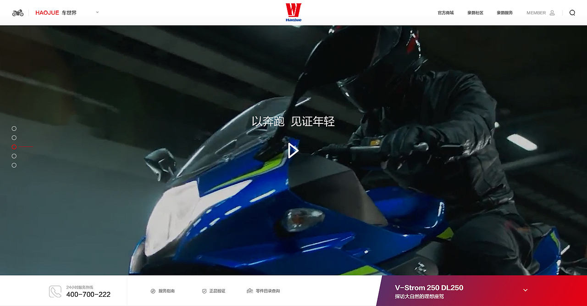Click the motorcycle icon in header
This screenshot has height=306, width=587.
point(18,13)
